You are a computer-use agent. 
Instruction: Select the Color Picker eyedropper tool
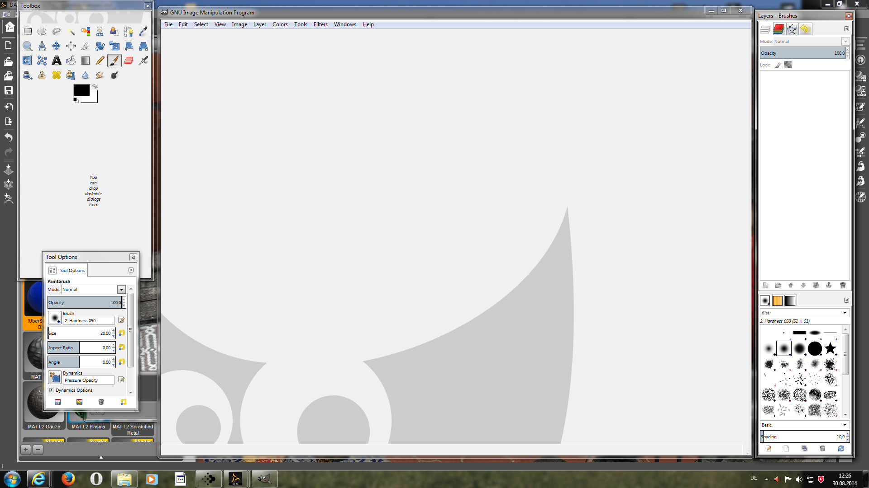[143, 32]
